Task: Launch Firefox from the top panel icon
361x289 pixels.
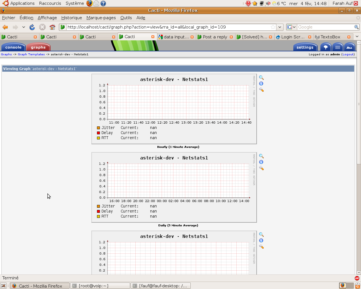Action: 89,3
